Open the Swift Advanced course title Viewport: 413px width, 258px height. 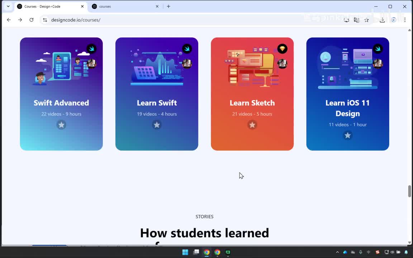pyautogui.click(x=61, y=103)
